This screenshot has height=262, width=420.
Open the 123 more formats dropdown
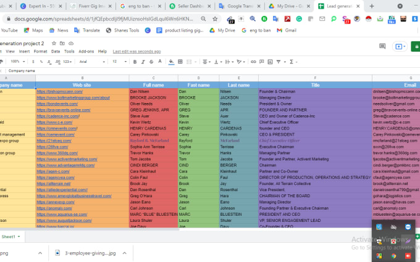point(67,62)
